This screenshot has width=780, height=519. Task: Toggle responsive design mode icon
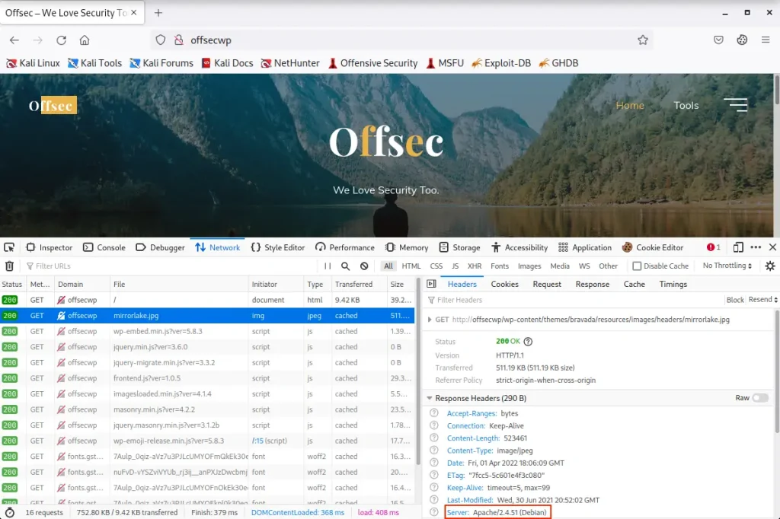(738, 247)
